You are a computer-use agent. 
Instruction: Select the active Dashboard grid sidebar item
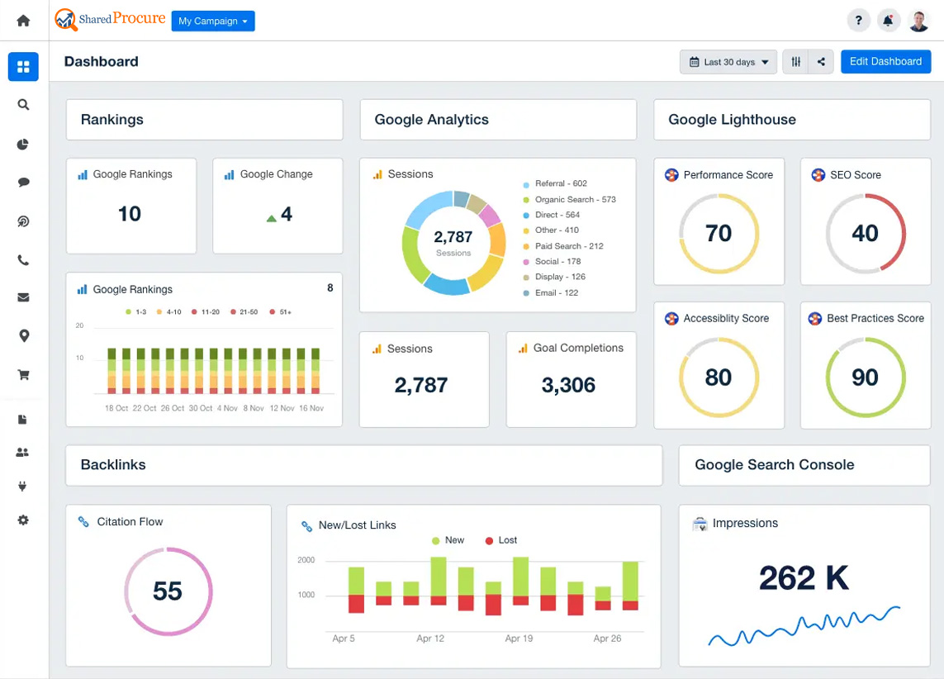pyautogui.click(x=23, y=67)
